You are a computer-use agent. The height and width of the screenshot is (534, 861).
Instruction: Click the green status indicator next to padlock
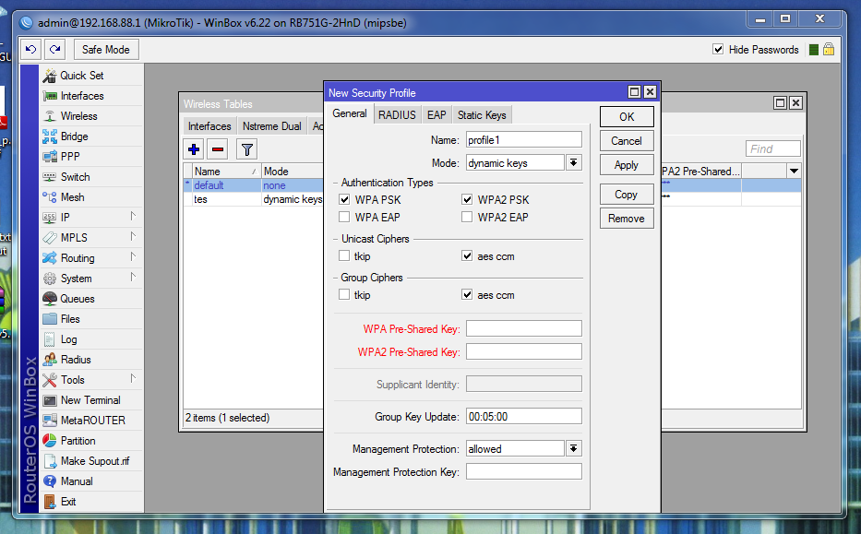[814, 50]
